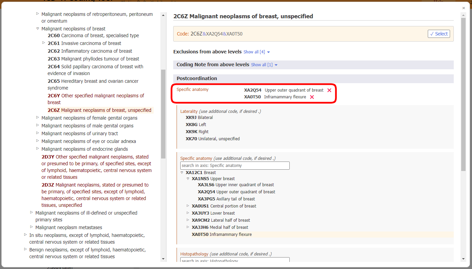This screenshot has width=472, height=269.
Task: Expand Malignant neoplasms of female genital organs
Action: tap(37, 118)
